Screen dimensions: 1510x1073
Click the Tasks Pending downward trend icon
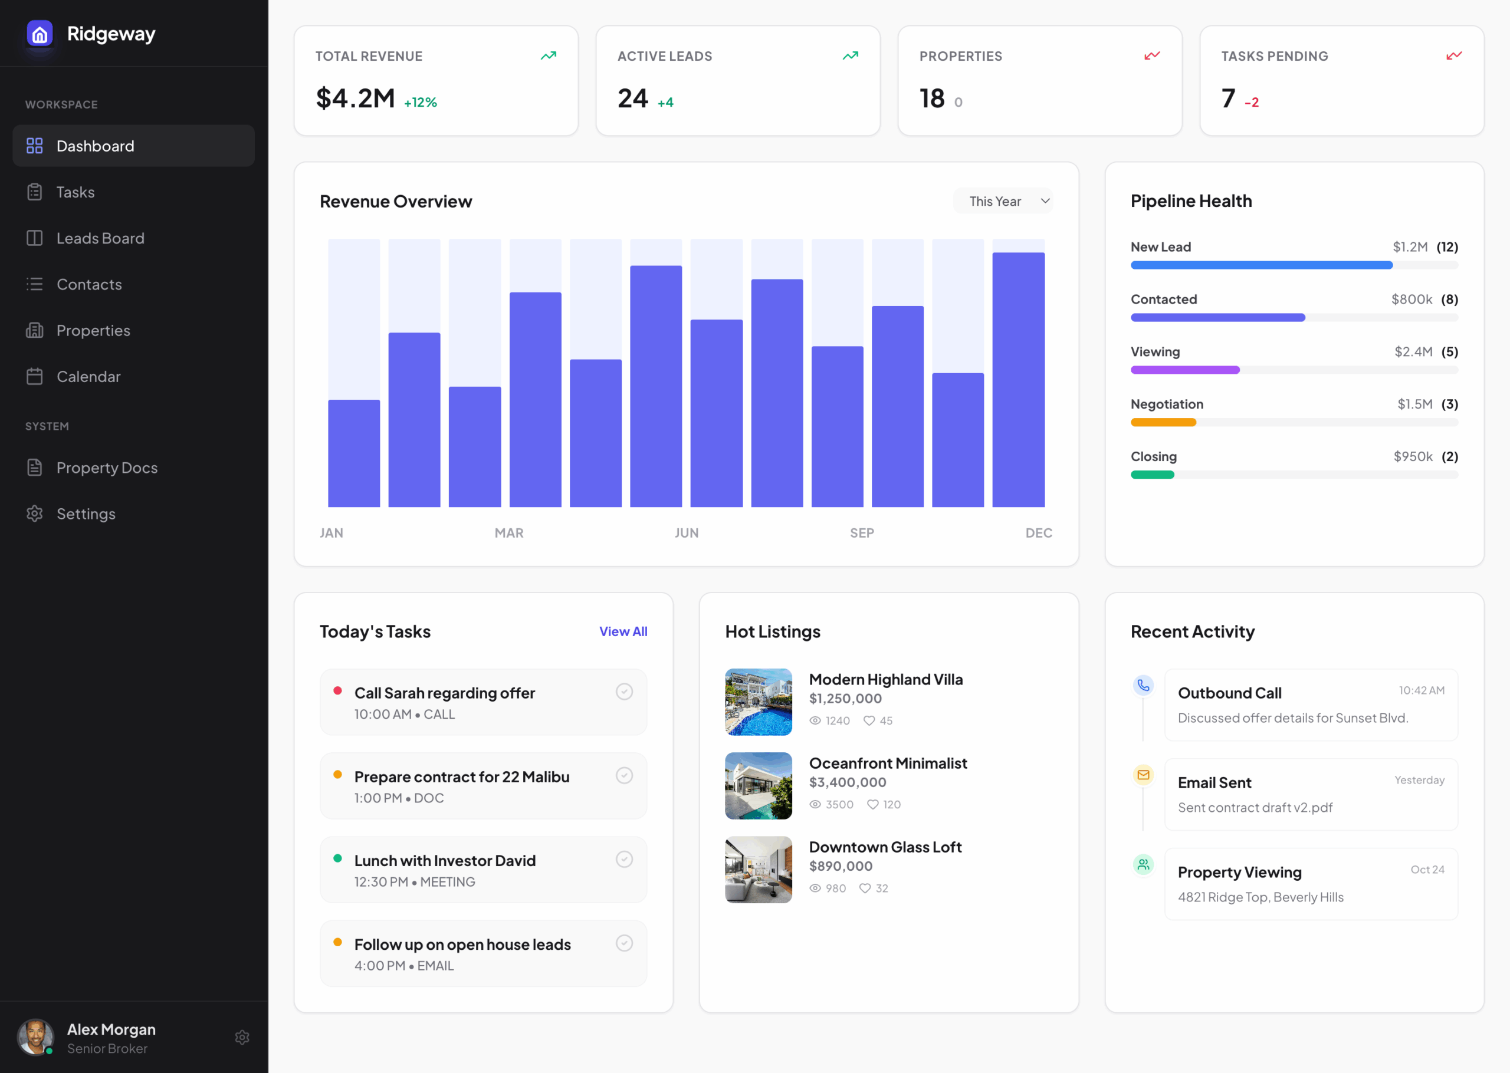click(x=1454, y=56)
